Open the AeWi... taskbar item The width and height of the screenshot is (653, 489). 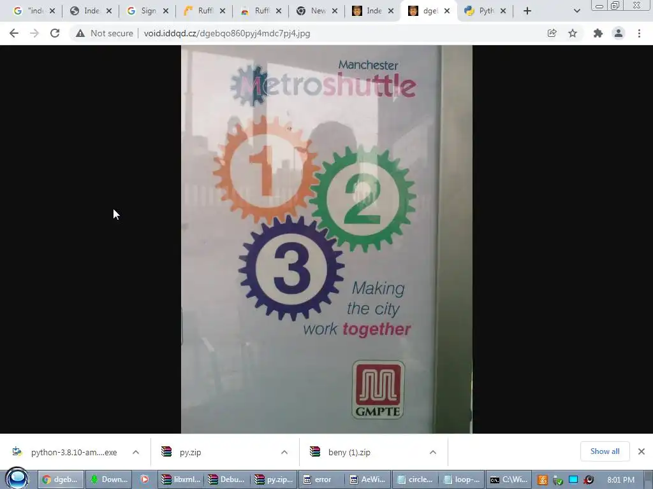point(368,479)
